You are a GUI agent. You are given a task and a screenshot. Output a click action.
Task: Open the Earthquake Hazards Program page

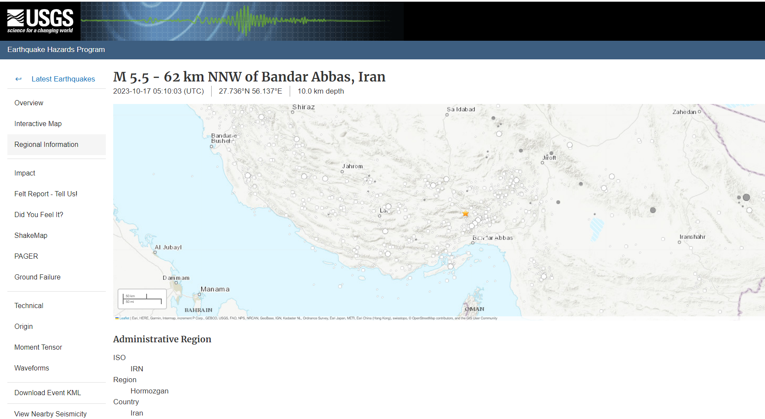click(56, 50)
